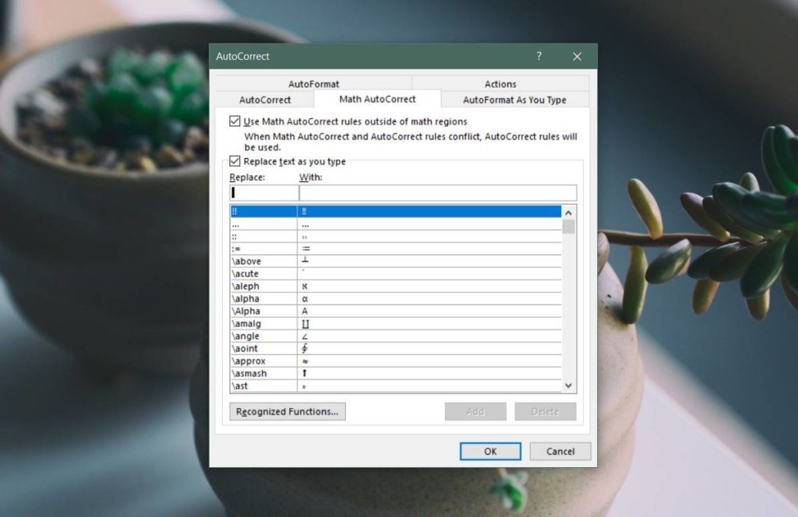The height and width of the screenshot is (517, 798).
Task: Switch to AutoFormat As You Type tab
Action: click(x=515, y=100)
